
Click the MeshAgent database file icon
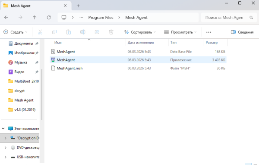coord(53,52)
